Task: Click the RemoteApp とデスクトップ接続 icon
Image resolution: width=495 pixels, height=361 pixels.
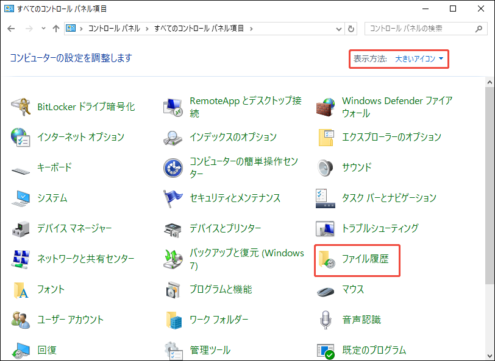Action: 173,107
